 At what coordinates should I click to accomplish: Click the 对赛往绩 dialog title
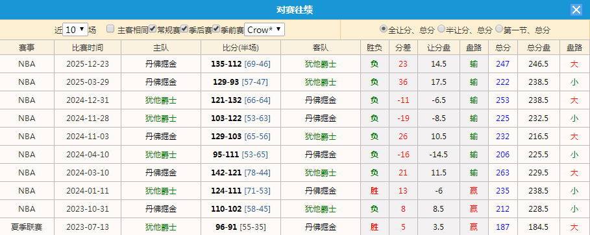tap(295, 10)
